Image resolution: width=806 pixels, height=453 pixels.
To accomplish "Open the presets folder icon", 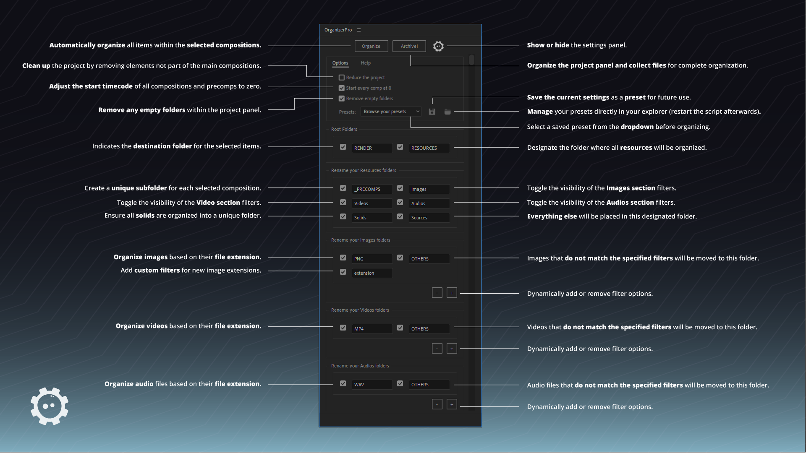I will (447, 112).
